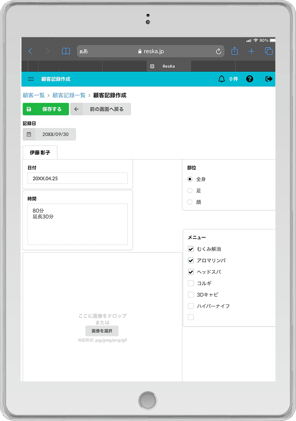Select the 顔 radio button

(x=190, y=202)
